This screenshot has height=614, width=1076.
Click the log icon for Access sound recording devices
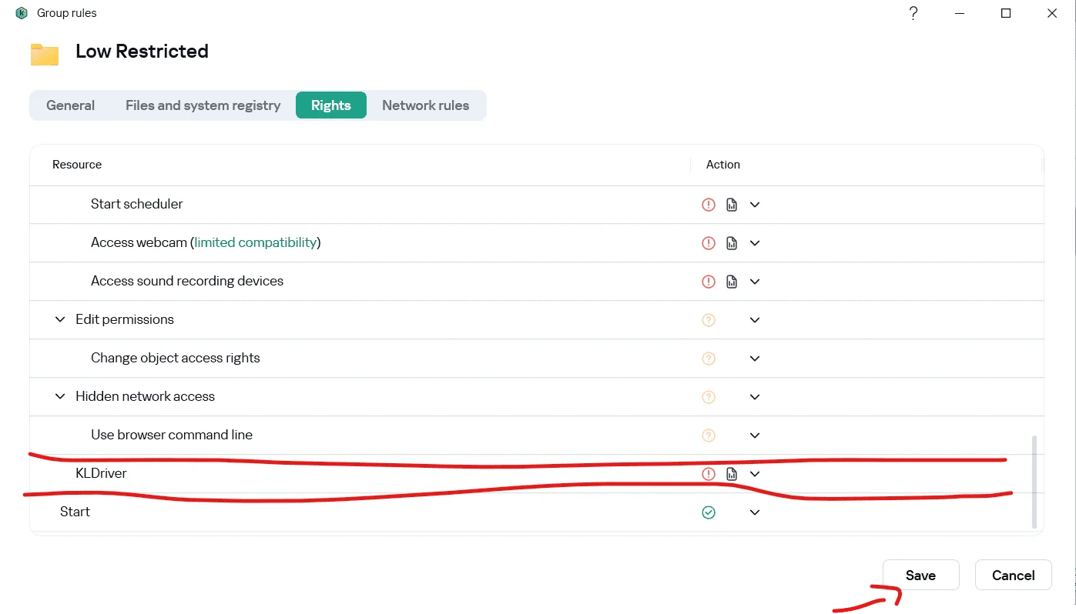coord(732,282)
